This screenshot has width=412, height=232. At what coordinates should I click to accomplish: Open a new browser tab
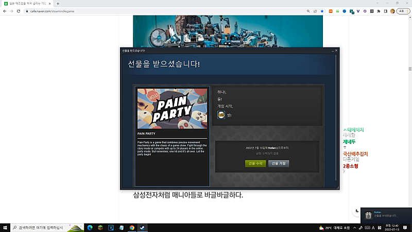point(58,4)
